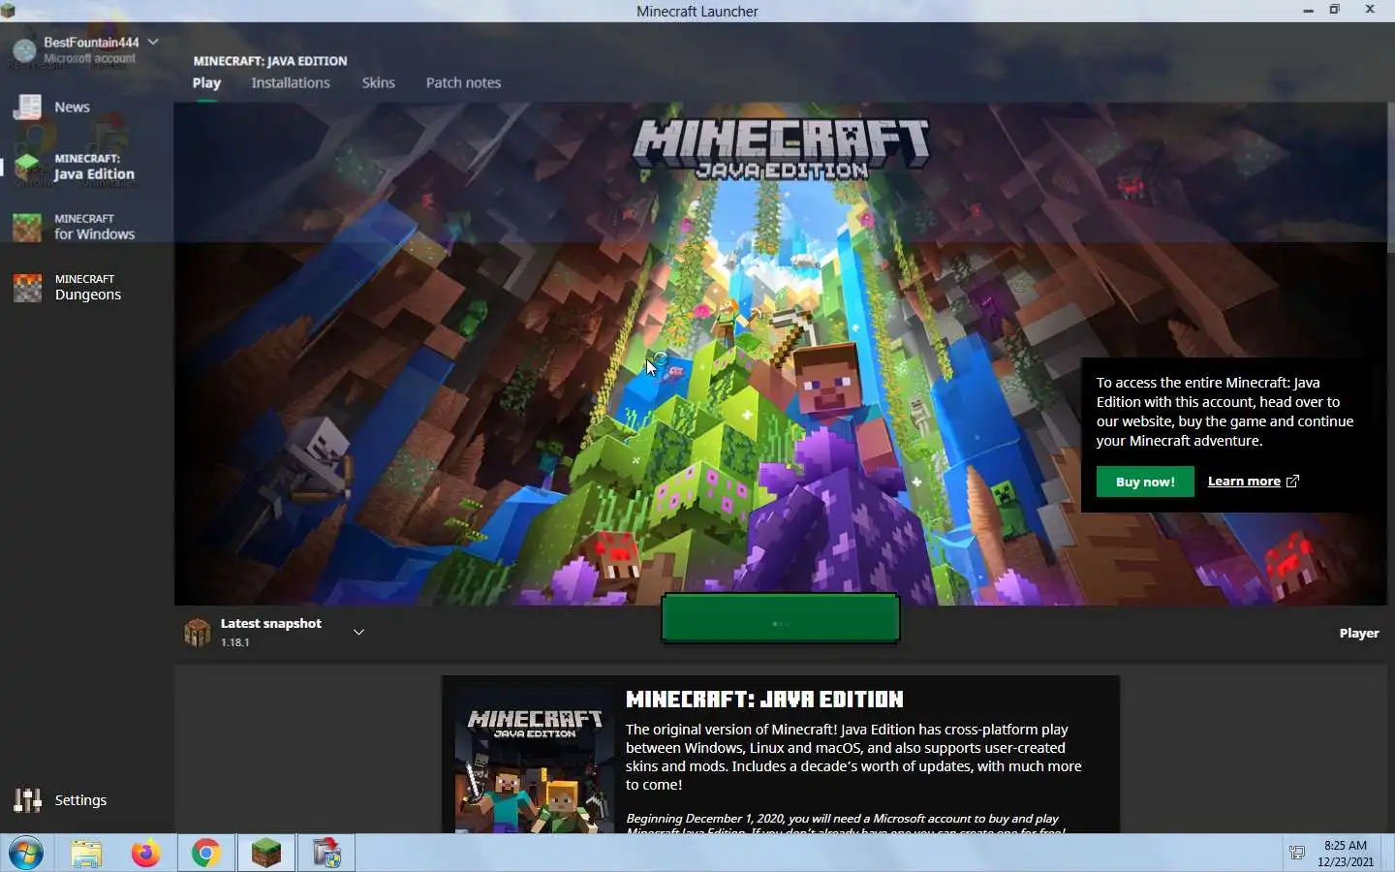Follow the Learn more link
1395x872 pixels.
pyautogui.click(x=1244, y=482)
